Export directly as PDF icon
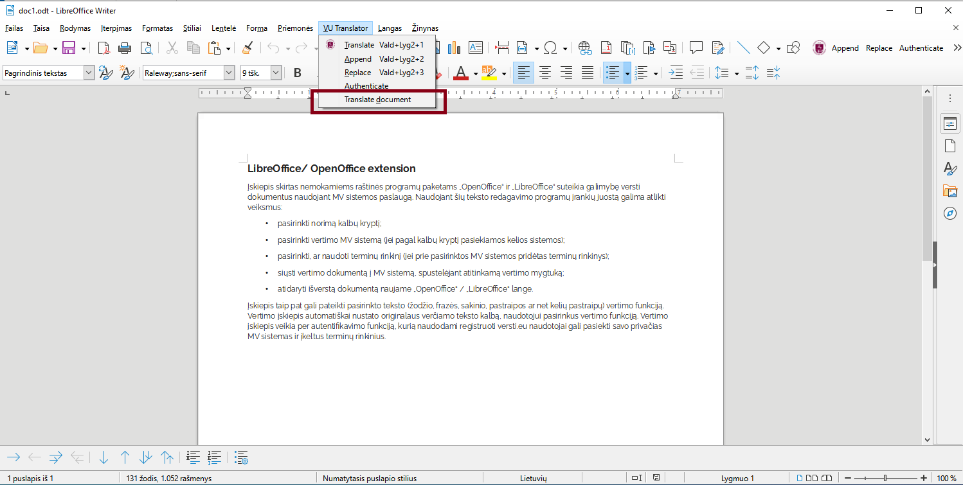963x485 pixels. pos(104,48)
